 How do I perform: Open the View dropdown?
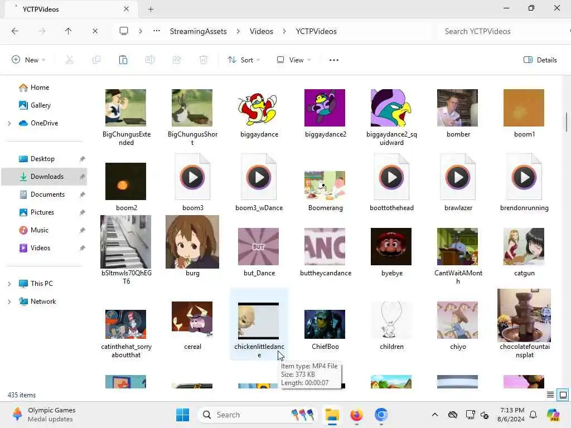tap(293, 60)
